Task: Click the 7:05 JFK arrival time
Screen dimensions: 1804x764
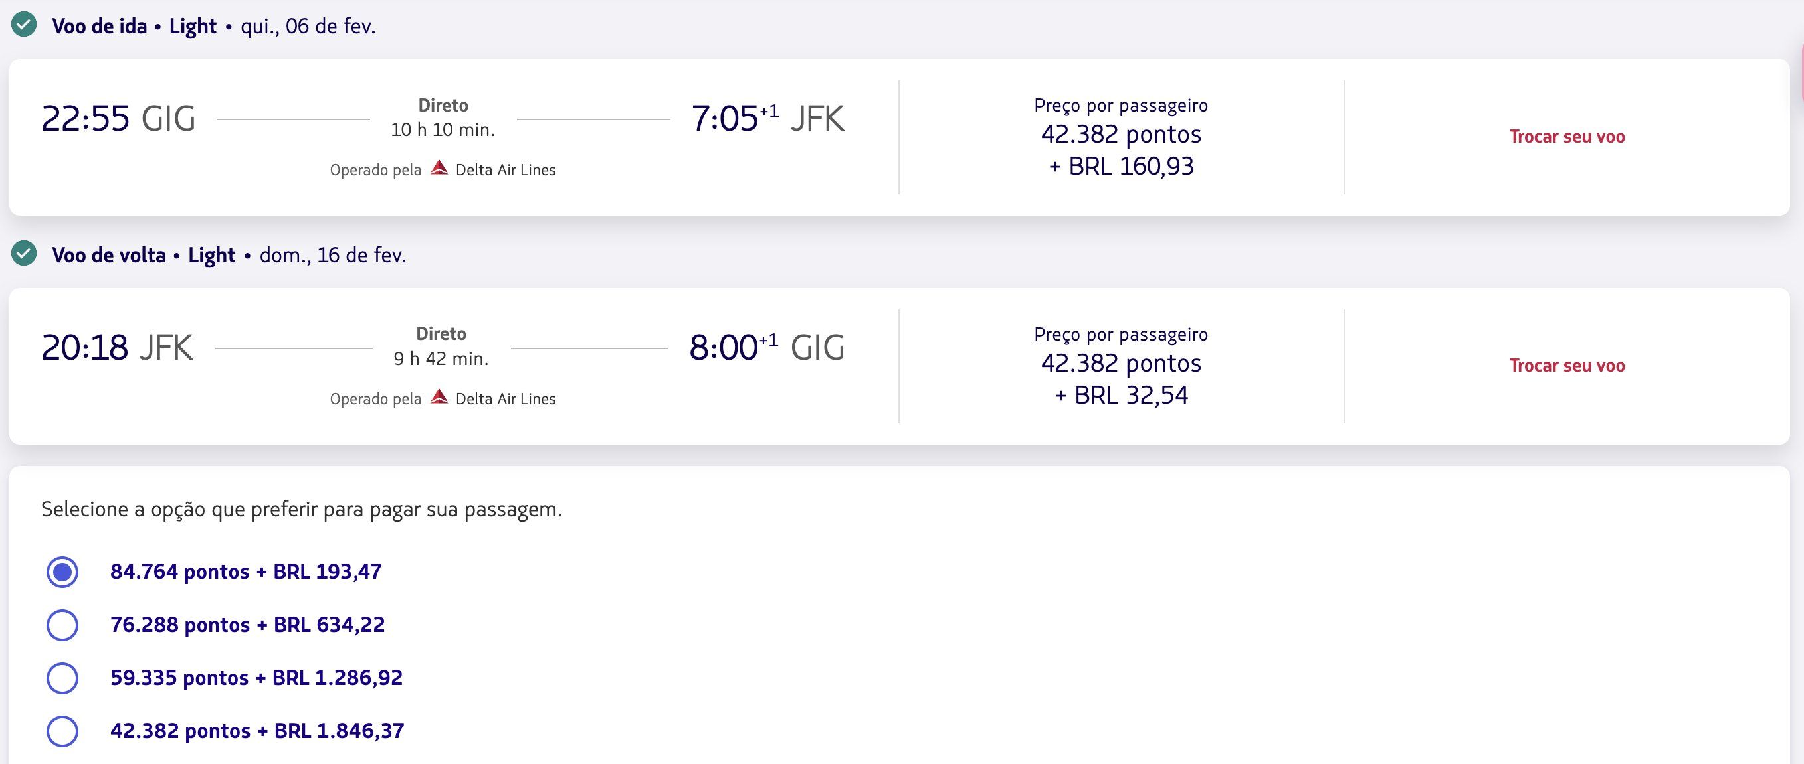Action: [767, 118]
